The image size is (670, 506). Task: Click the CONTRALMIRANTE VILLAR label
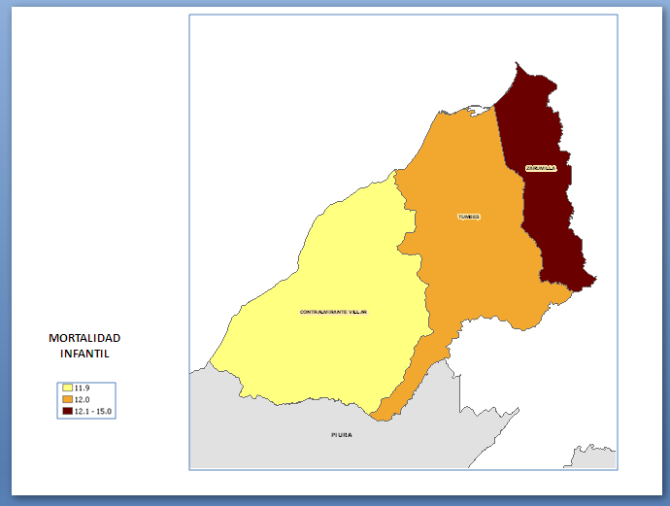[333, 312]
